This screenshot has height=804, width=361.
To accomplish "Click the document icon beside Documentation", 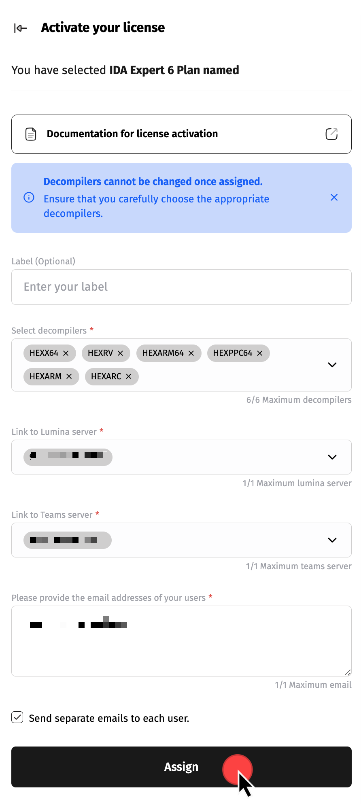I will 31,134.
